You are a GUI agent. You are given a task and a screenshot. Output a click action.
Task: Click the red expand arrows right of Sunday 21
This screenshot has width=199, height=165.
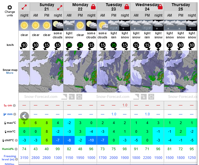[x=60, y=8]
